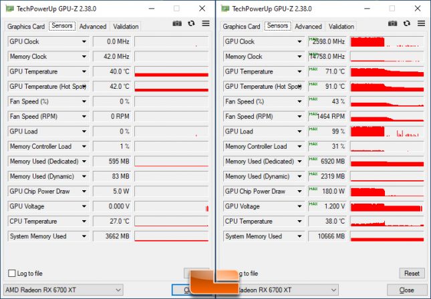Close the right GPU-Z window via title bar X
This screenshot has height=299, width=431.
pyautogui.click(x=418, y=9)
